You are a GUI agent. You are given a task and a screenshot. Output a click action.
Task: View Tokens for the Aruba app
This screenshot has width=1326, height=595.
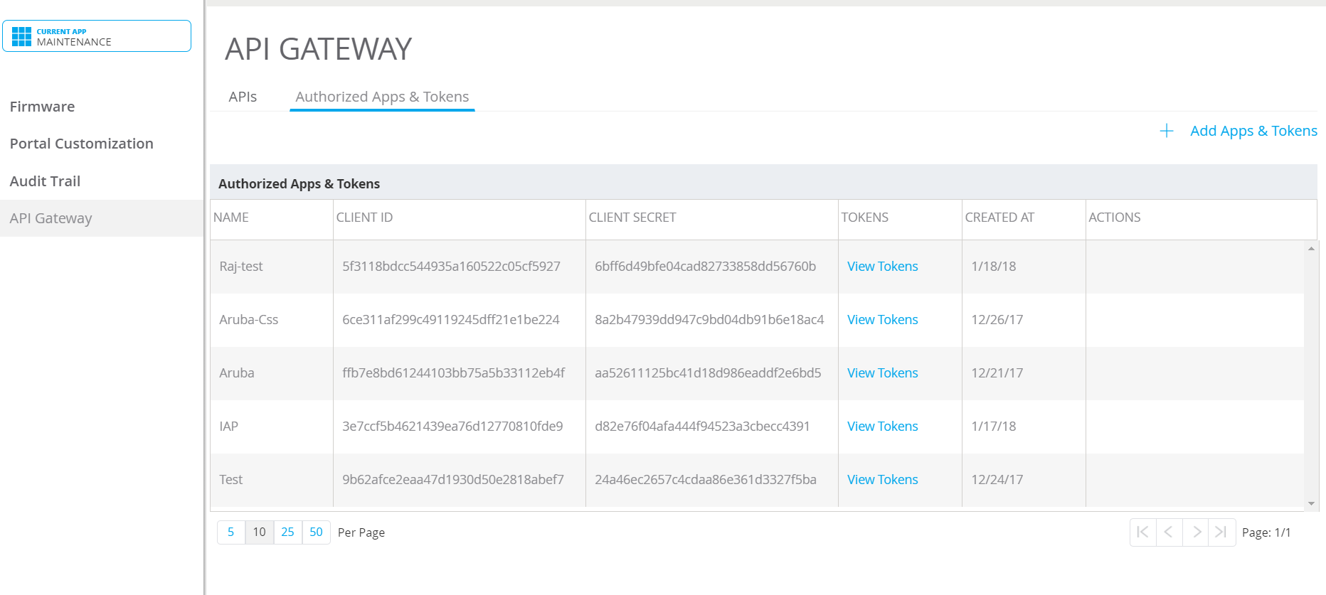[882, 373]
